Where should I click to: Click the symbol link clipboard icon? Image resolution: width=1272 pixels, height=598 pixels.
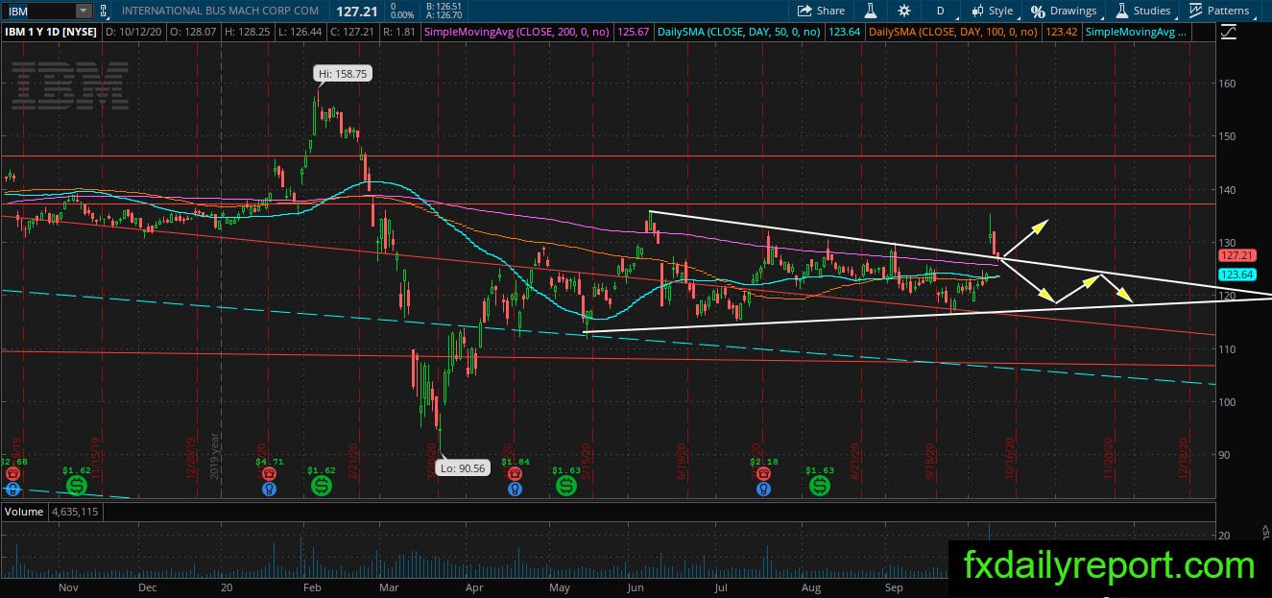[x=103, y=11]
